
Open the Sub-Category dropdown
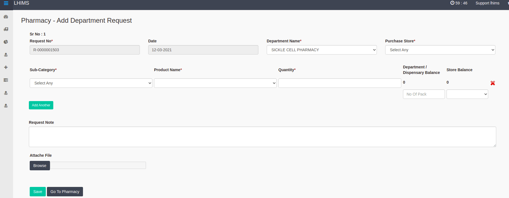(x=91, y=83)
